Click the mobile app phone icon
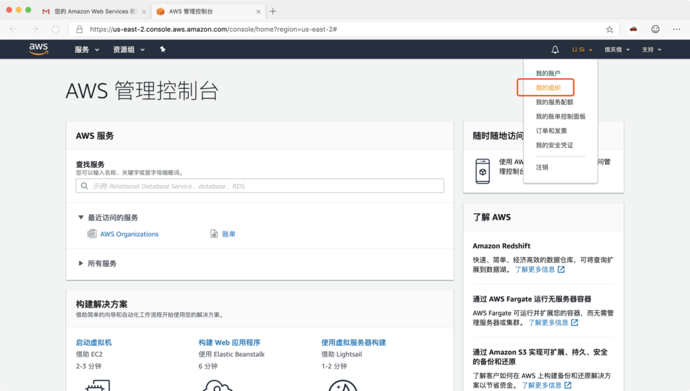Screen dimensions: 690x391 coord(482,171)
